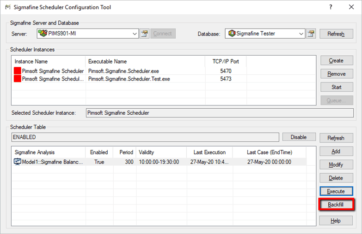Screen dimensions: 362x234
Task: Select the Model1::Sigmafine Balanc... analysis row
Action: (159, 162)
